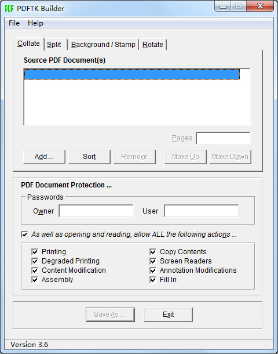Toggle Content Modification checkbox

35,270
